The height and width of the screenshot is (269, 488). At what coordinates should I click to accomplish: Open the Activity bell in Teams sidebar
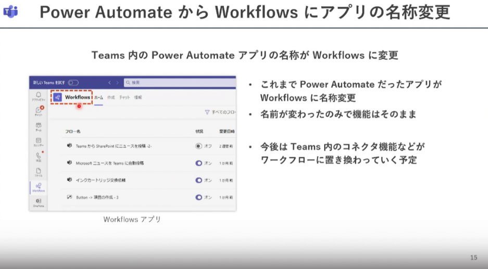[39, 96]
